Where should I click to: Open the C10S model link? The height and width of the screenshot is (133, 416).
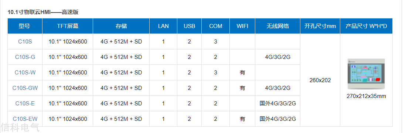(x=25, y=42)
